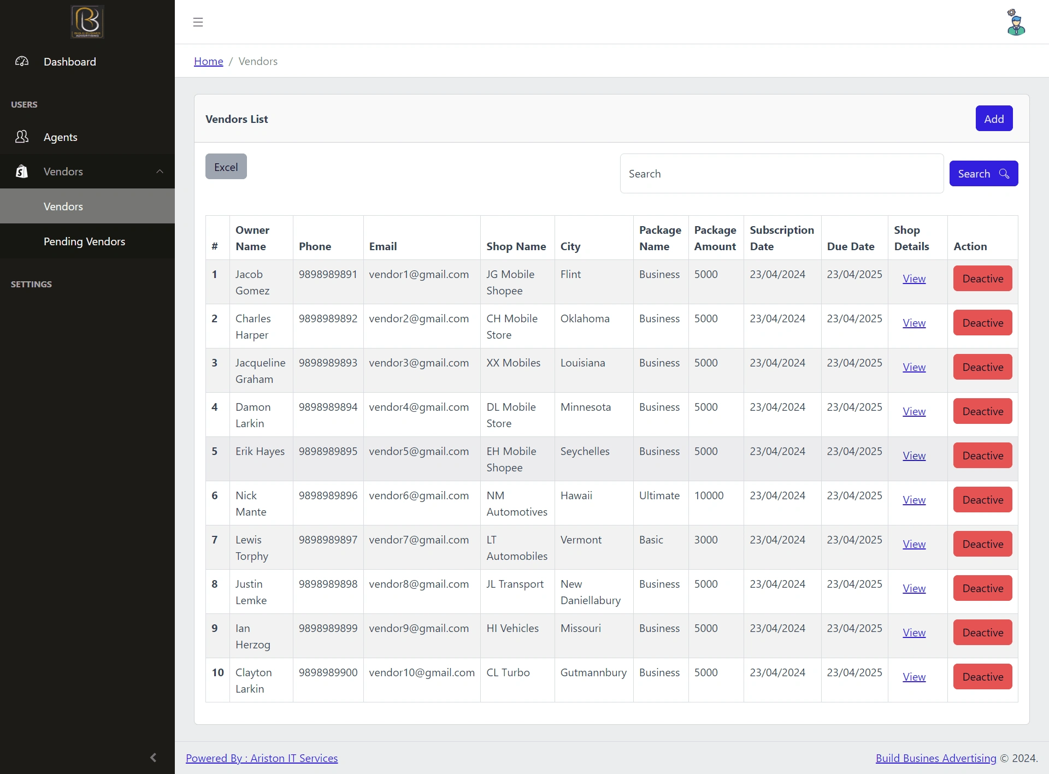Image resolution: width=1049 pixels, height=774 pixels.
Task: Click the Subscription Date column header
Action: [781, 238]
